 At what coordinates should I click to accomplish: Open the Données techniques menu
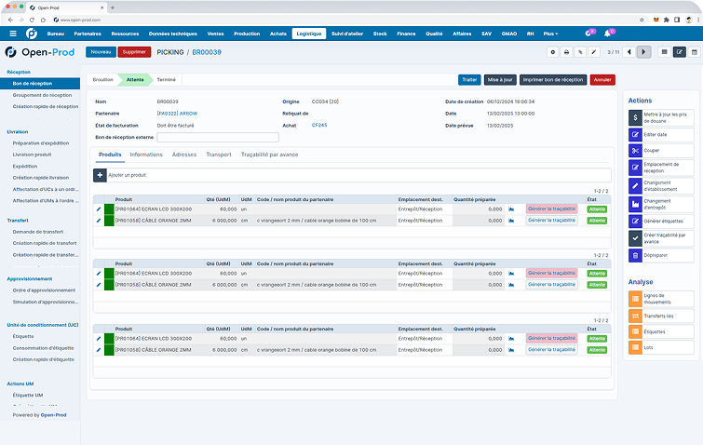[x=173, y=34]
